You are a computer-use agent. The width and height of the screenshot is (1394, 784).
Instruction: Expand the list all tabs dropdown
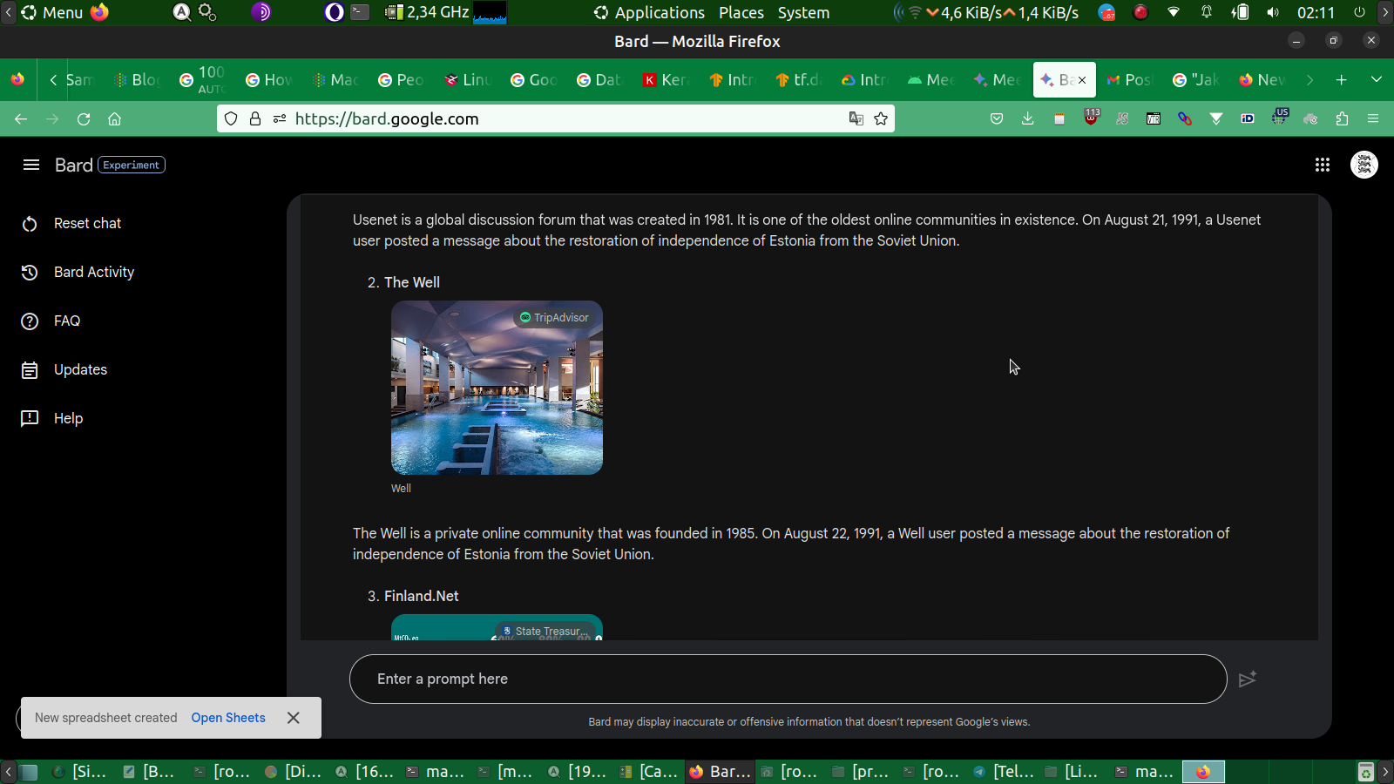tap(1377, 80)
